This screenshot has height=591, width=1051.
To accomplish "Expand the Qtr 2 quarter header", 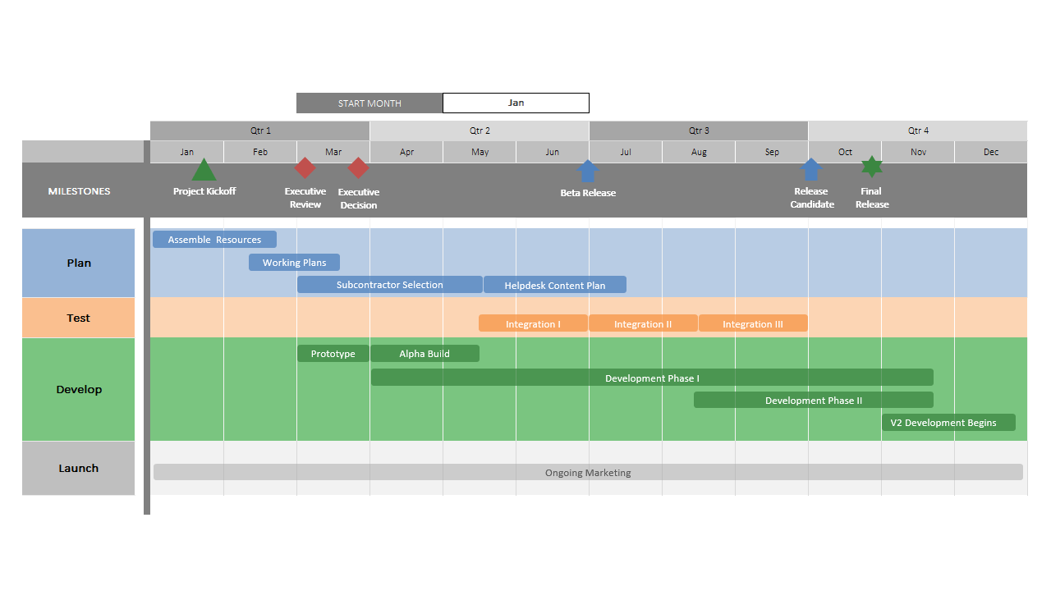I will coord(479,131).
